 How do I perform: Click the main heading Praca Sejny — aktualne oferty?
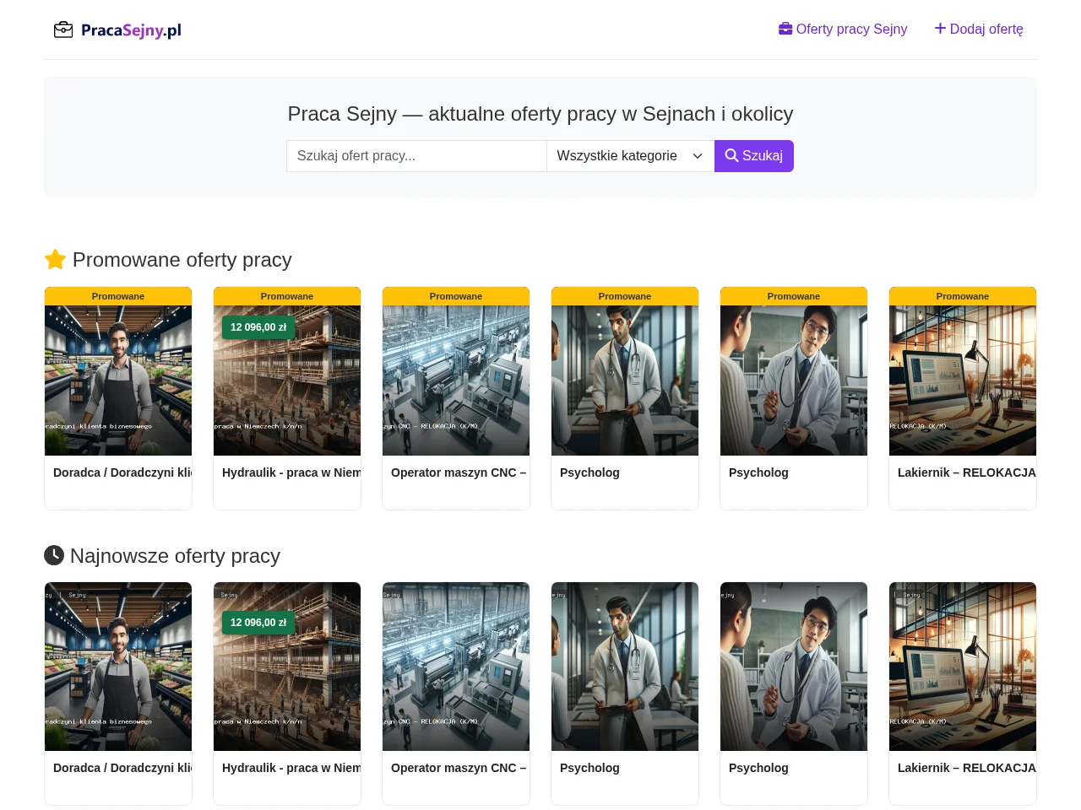pos(540,114)
